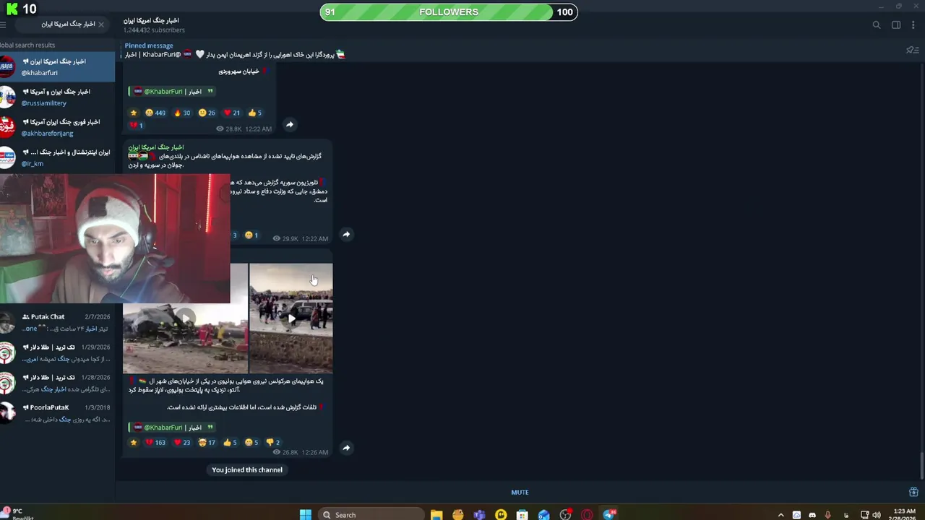Open Outlook from the taskbar
Screen dimensions: 925x520
click(x=543, y=514)
